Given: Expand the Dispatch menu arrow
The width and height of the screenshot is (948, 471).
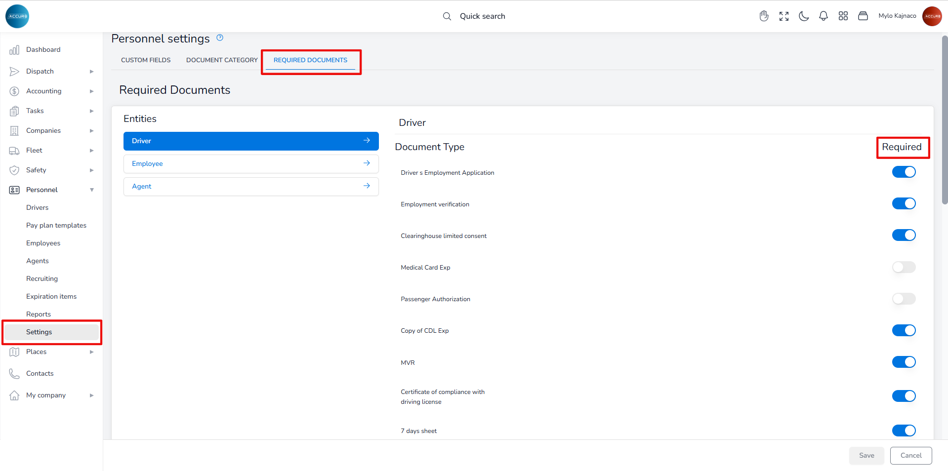Looking at the screenshot, I should click(91, 72).
